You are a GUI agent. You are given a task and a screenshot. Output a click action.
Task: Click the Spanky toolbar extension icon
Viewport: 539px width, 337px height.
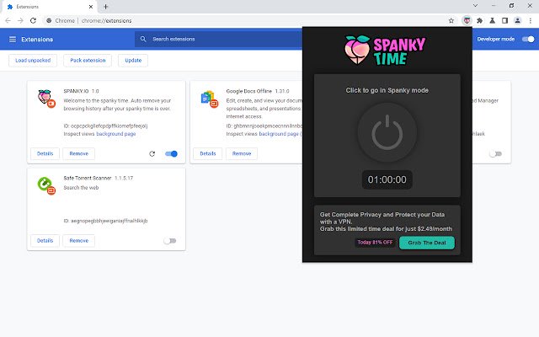click(x=467, y=20)
